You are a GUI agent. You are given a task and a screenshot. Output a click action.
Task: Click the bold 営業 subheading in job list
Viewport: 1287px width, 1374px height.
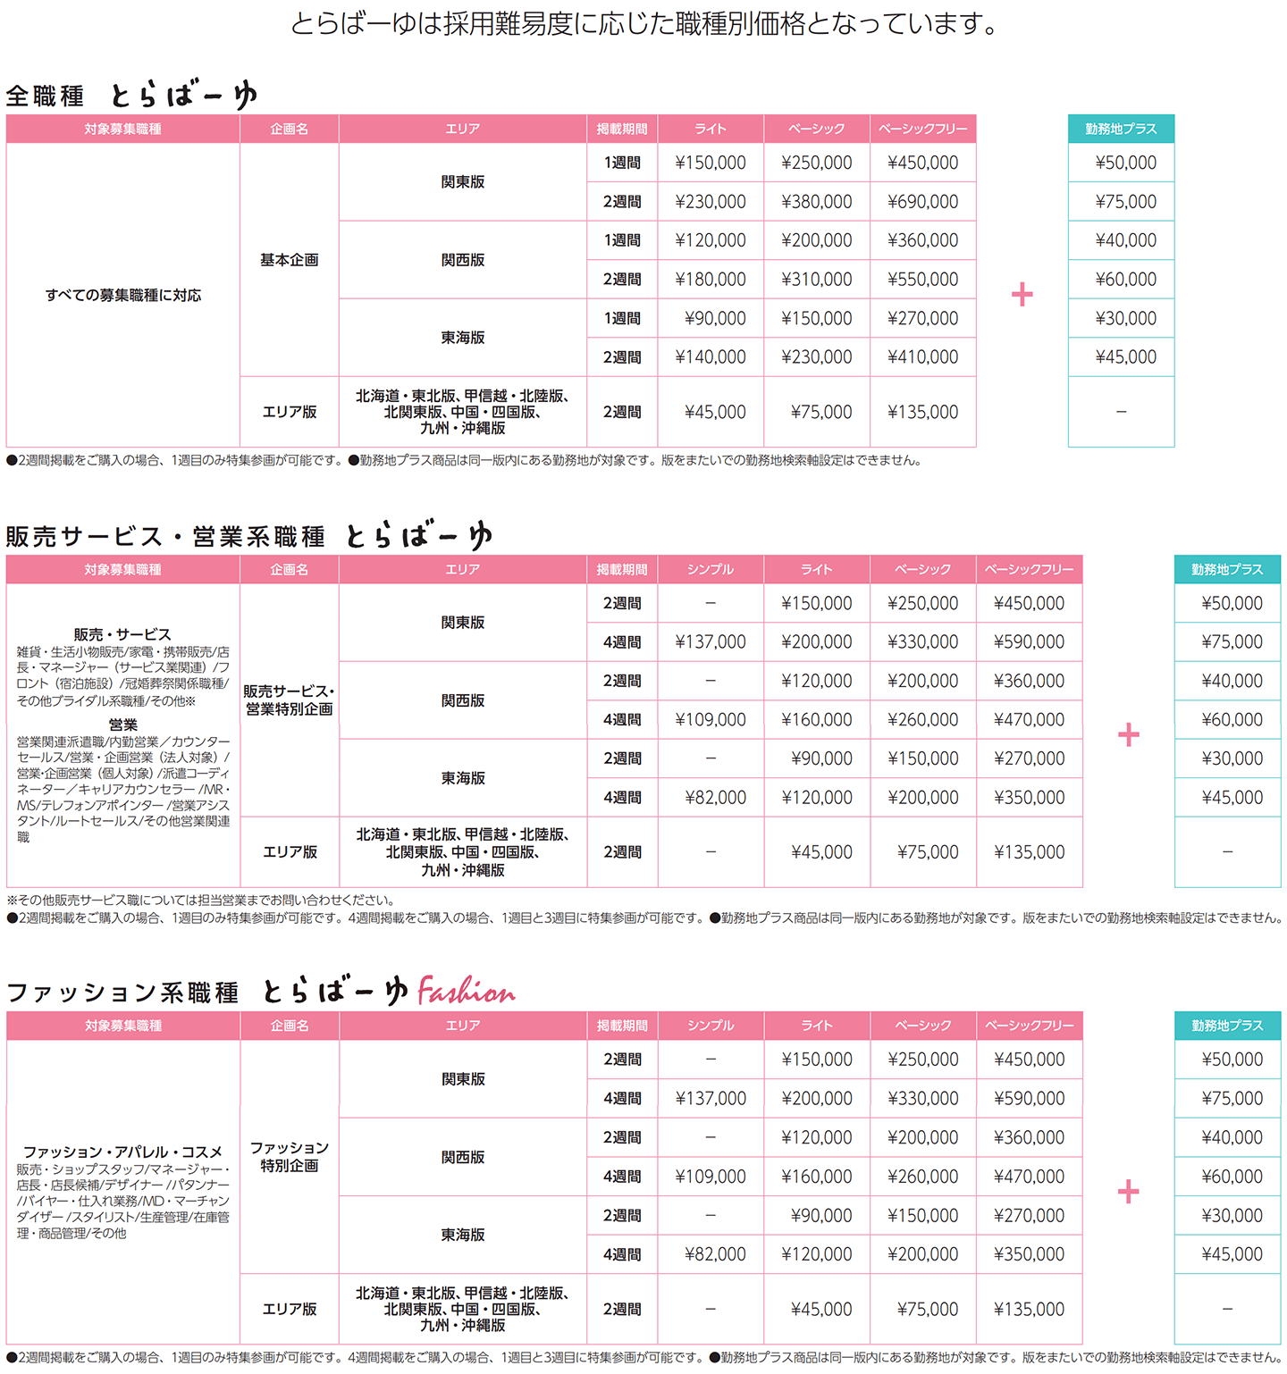tap(123, 725)
